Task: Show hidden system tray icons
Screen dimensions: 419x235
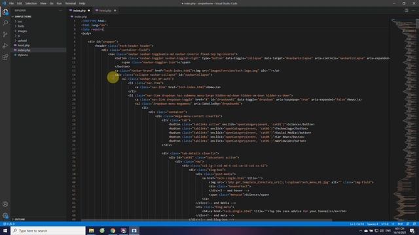Action: [361, 230]
